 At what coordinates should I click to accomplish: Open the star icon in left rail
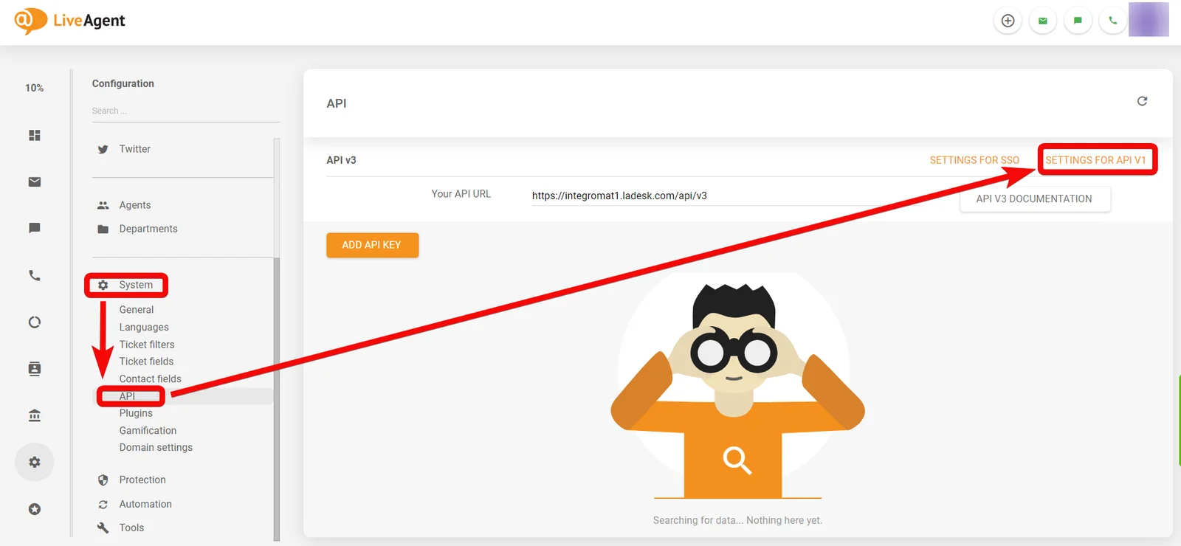pos(35,509)
